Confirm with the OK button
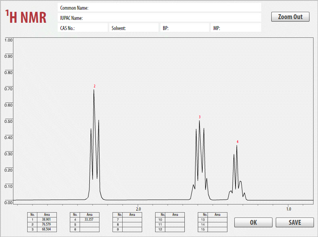This screenshot has width=318, height=237. (x=253, y=222)
